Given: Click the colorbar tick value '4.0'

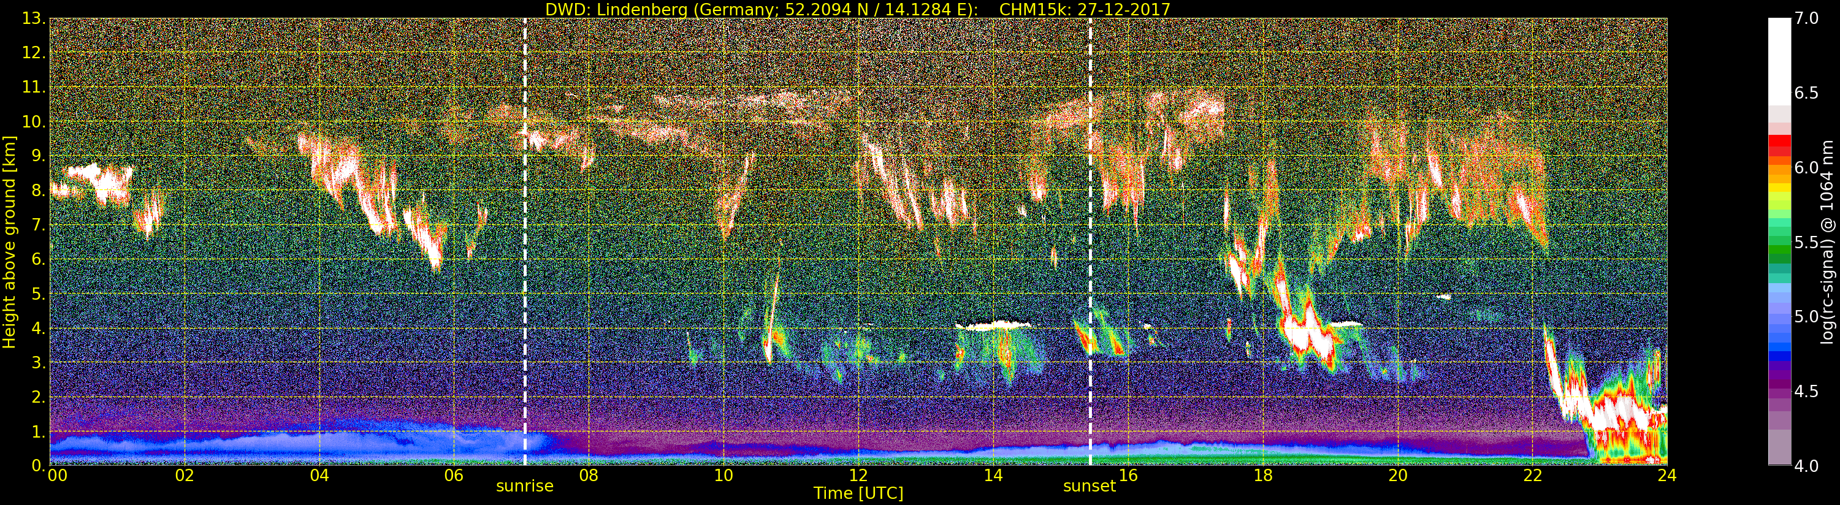Looking at the screenshot, I should [x=1806, y=466].
